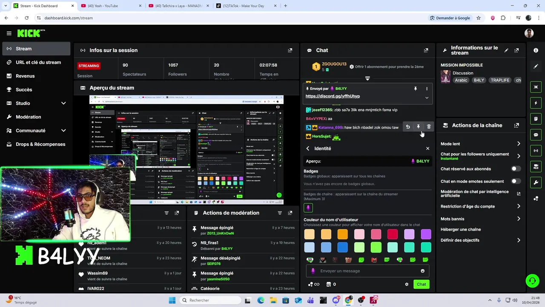This screenshot has width=545, height=307.
Task: Toggle the stream preview widget icon
Action: pyautogui.click(x=536, y=87)
